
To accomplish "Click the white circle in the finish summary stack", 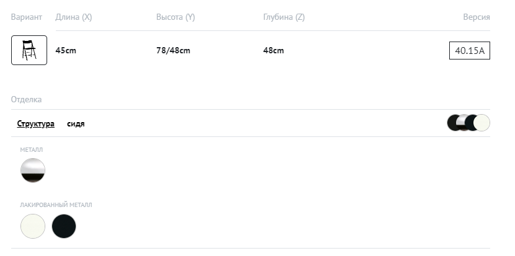I will (x=483, y=123).
